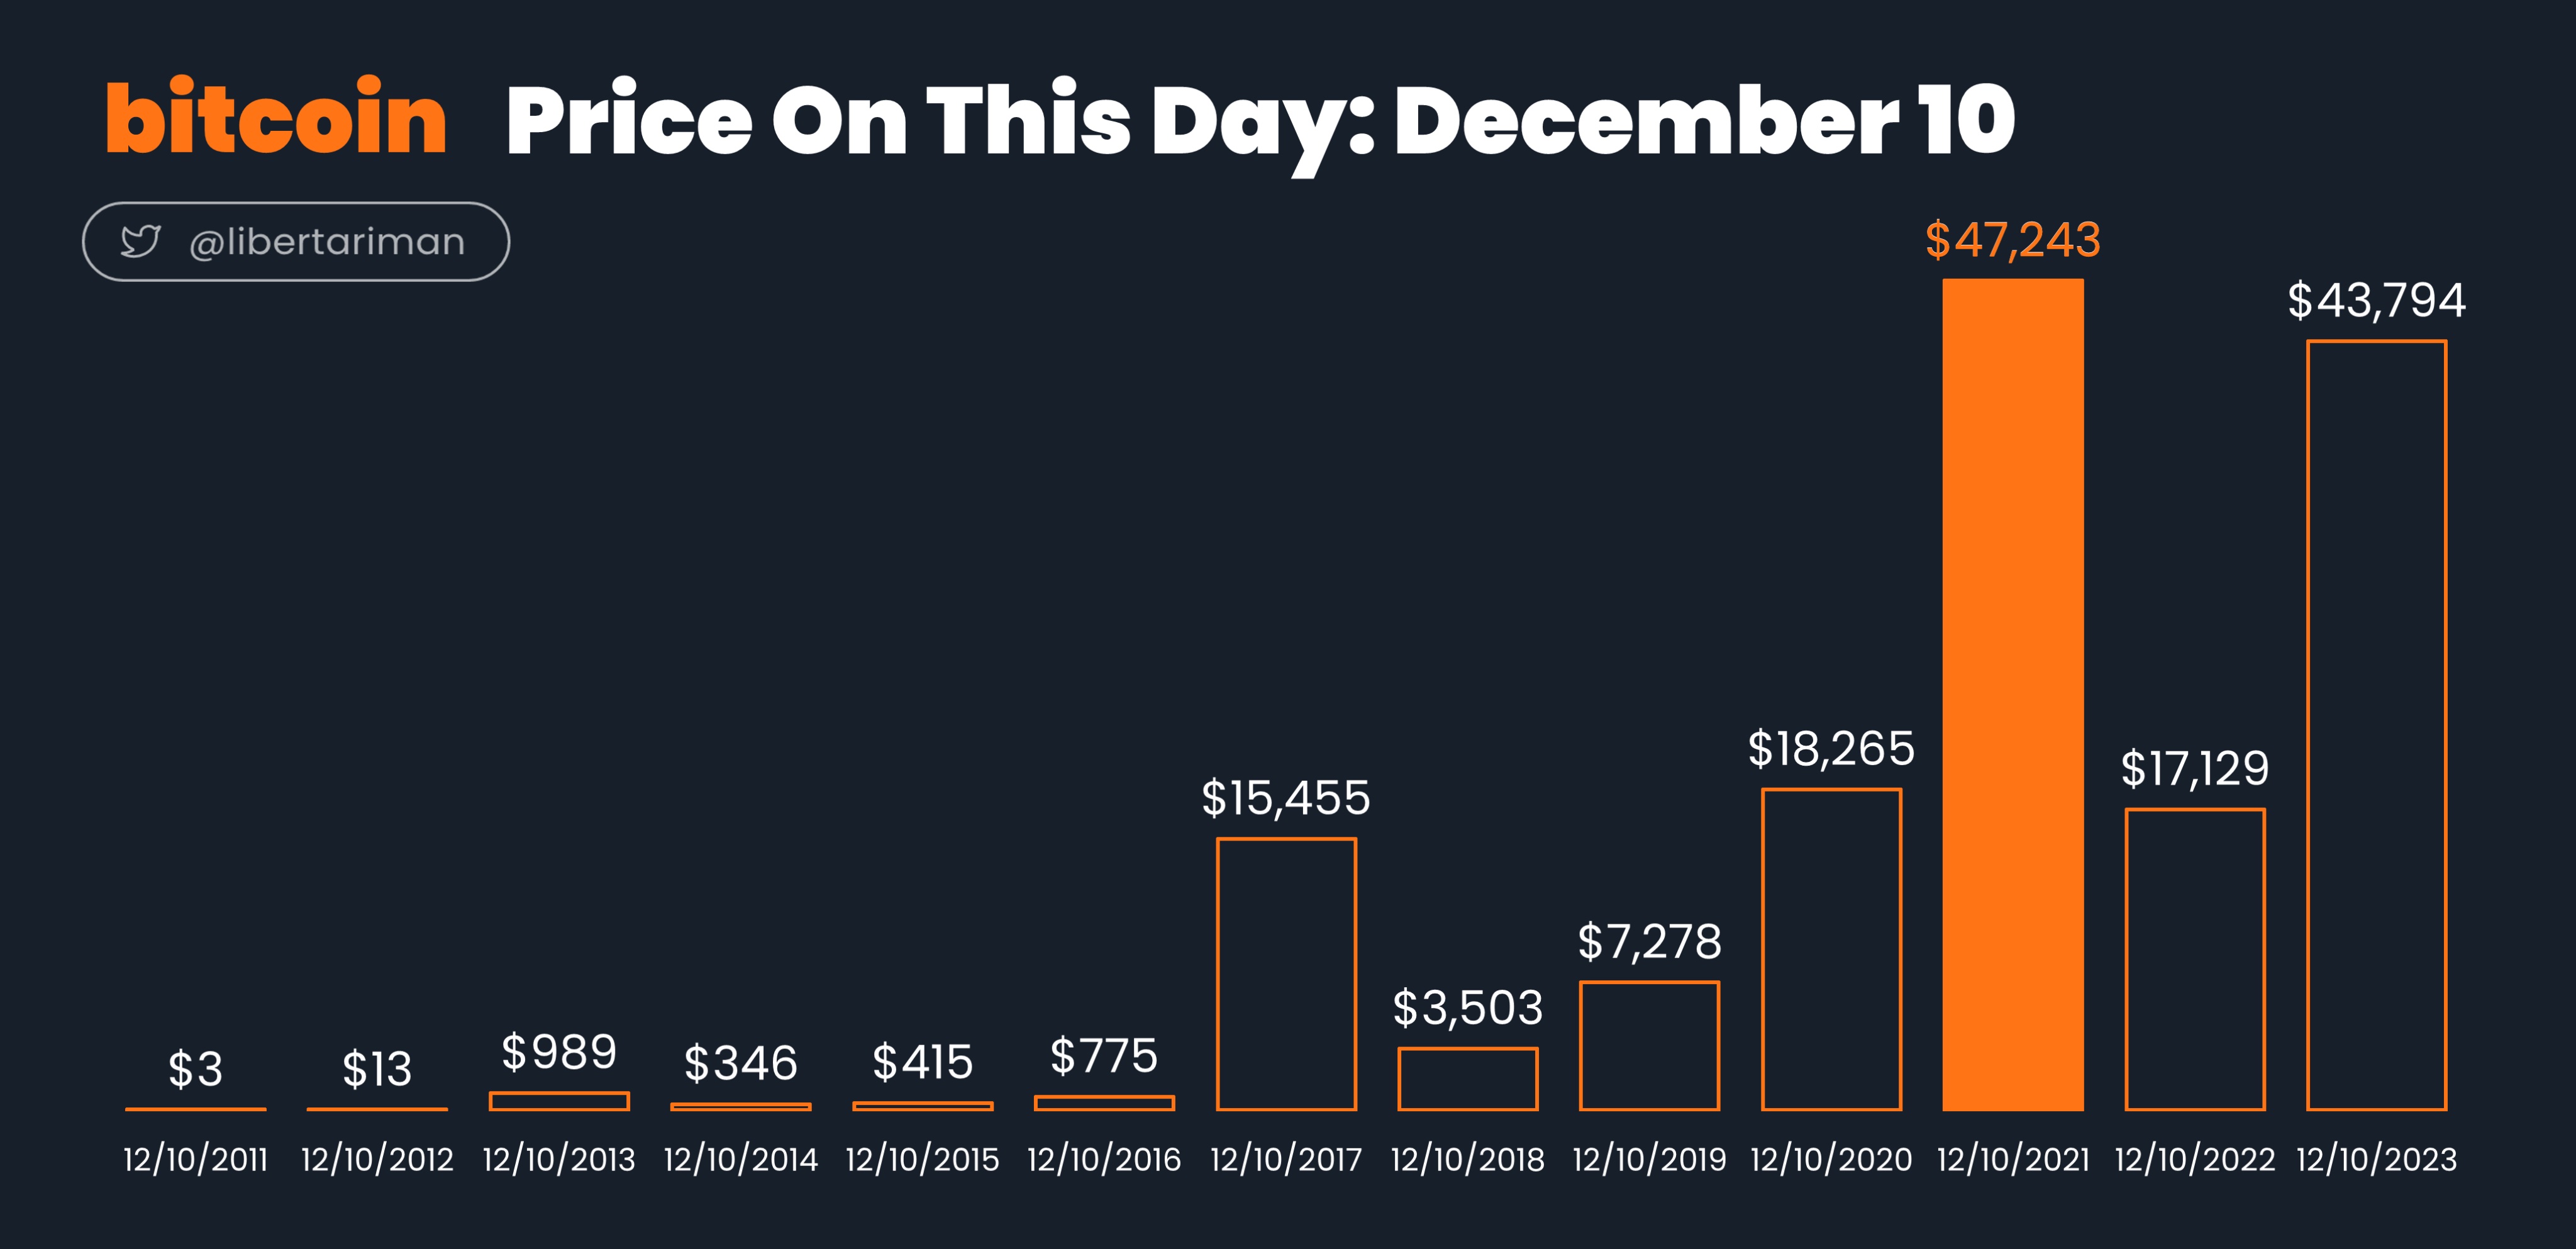Click the $18,265 value label
Viewport: 2576px width, 1249px height.
(1831, 749)
